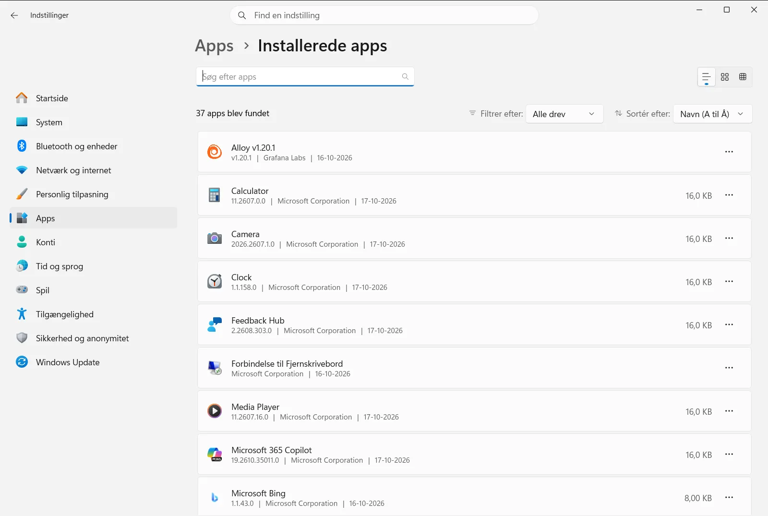
Task: Click the Feedback Hub app name
Action: [258, 321]
